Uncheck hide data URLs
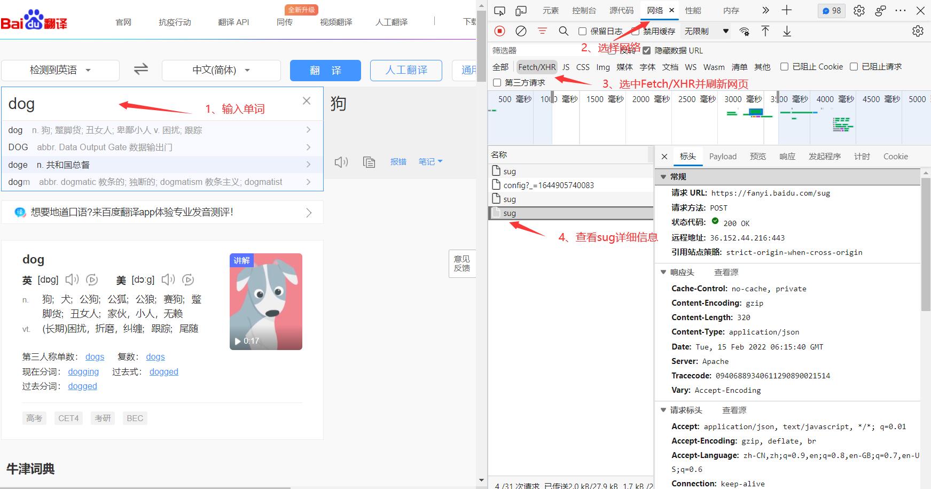The height and width of the screenshot is (489, 931). tap(647, 50)
